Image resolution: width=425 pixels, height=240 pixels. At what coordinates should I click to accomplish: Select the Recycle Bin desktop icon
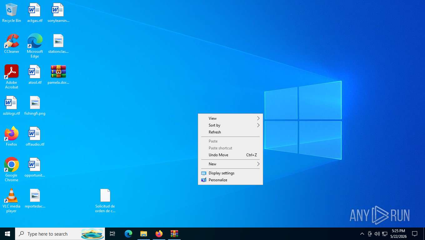tap(12, 13)
